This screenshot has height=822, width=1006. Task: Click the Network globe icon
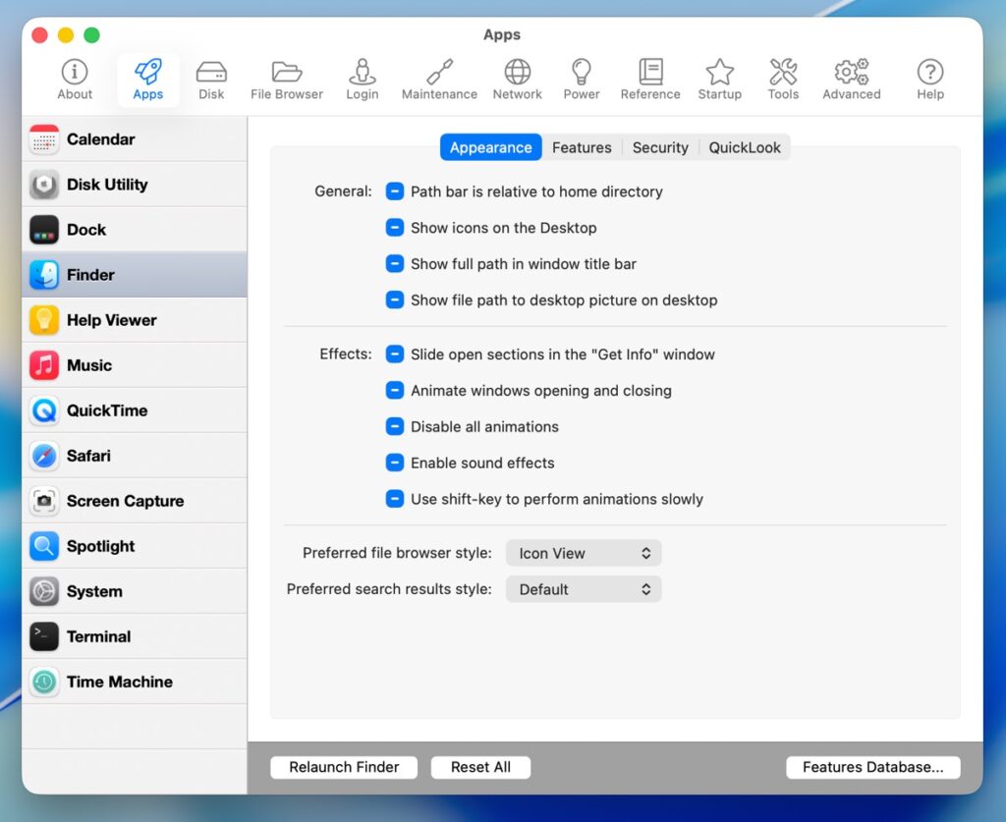click(517, 80)
